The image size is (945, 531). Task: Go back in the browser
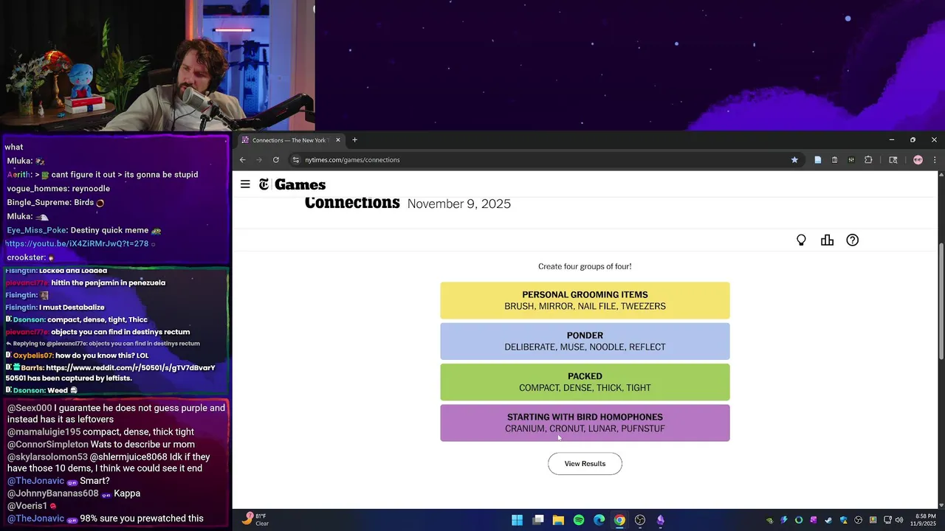point(242,160)
